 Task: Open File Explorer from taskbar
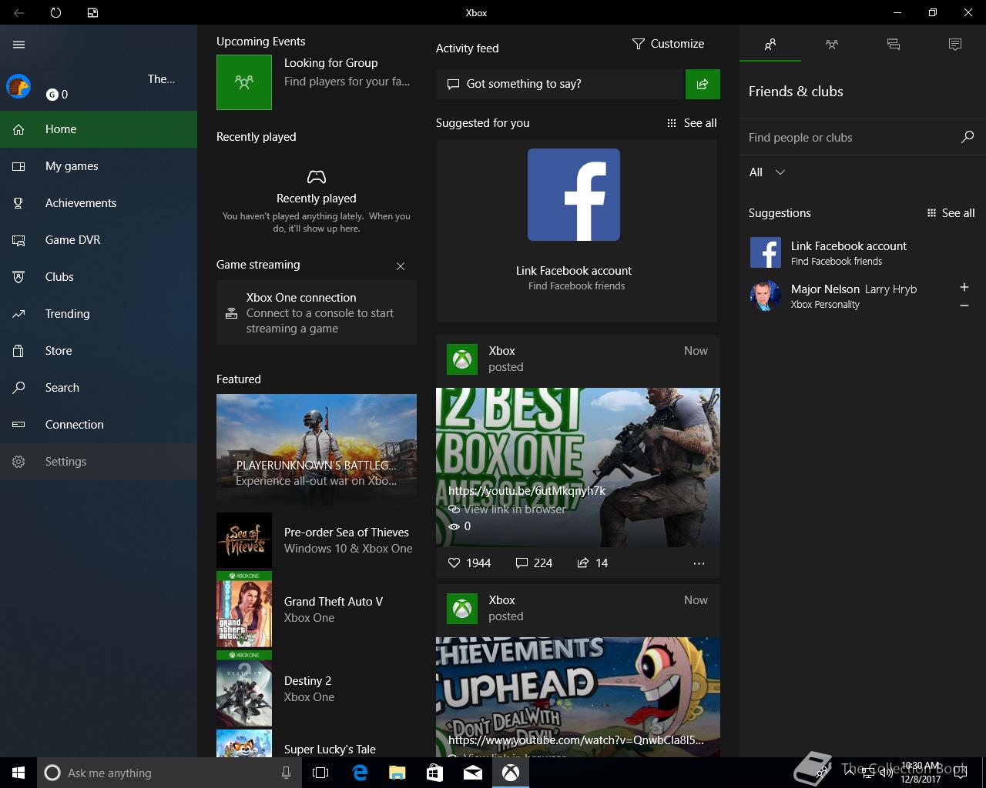click(397, 773)
